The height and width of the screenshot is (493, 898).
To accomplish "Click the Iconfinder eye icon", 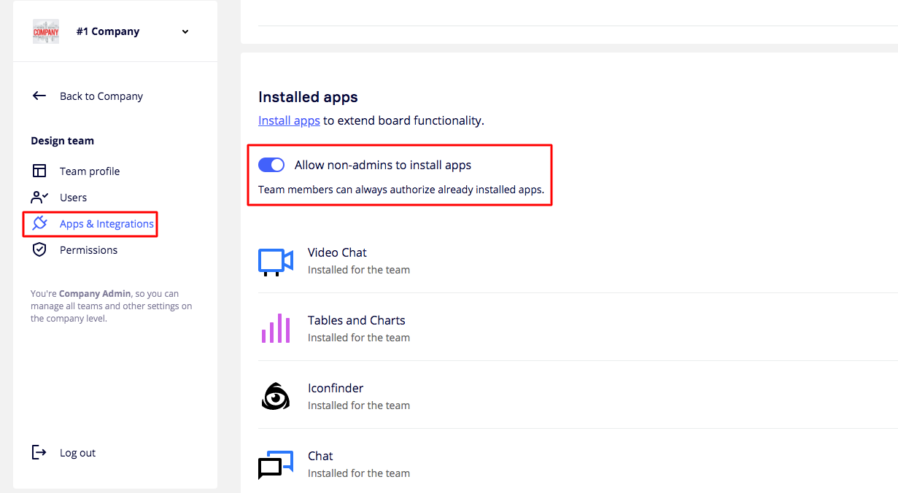I will tap(276, 397).
